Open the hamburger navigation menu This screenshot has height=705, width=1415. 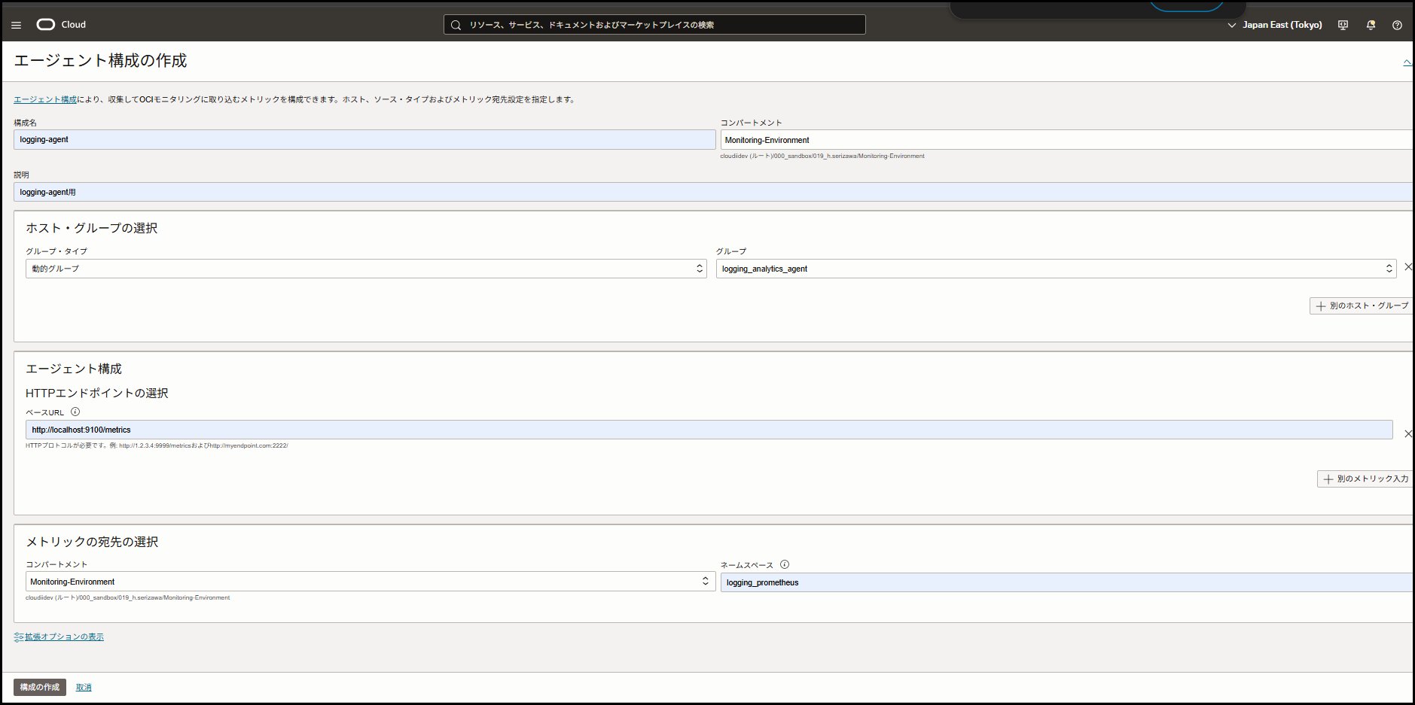coord(16,25)
